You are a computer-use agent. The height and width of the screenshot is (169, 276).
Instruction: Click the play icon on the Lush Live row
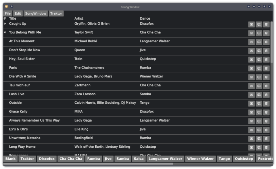coord(252,95)
